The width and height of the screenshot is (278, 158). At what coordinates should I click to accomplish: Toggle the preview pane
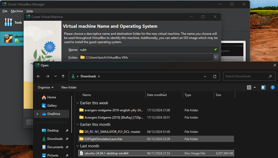click(x=263, y=87)
